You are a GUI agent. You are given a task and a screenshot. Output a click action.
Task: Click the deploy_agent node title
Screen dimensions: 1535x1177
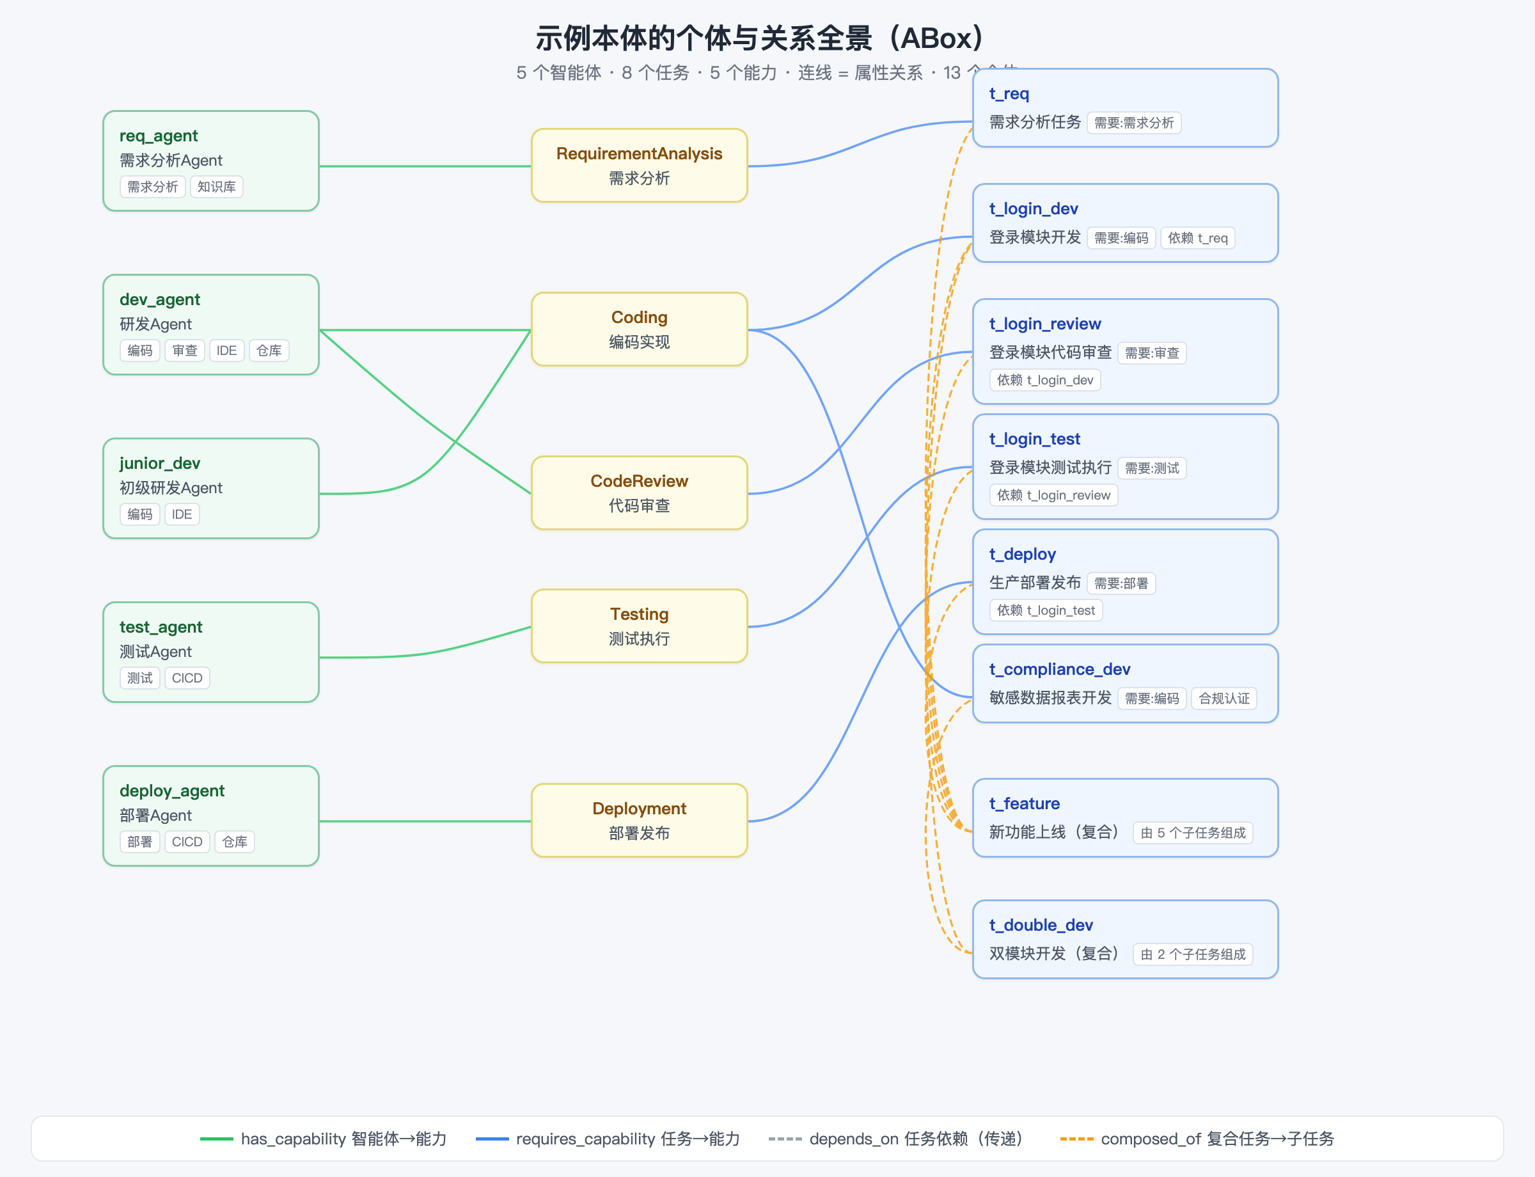(171, 790)
